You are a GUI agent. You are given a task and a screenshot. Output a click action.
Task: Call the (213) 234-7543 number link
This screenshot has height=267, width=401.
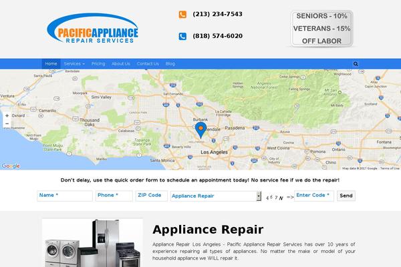coord(218,14)
